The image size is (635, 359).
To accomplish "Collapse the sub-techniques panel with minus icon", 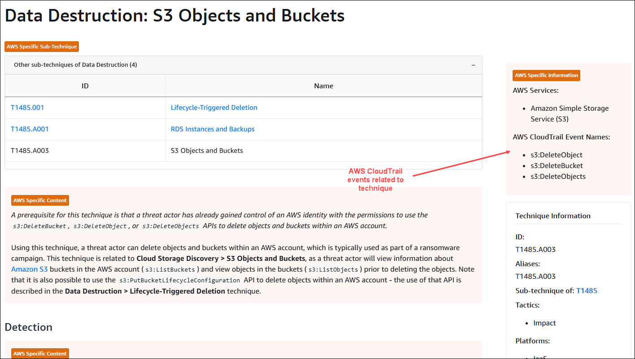I will coord(473,65).
